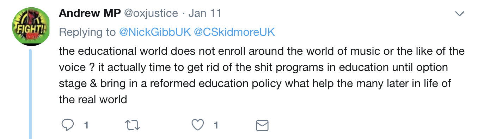Expand the tweet options caret
Image resolution: width=490 pixels, height=139 pixels.
coord(460,14)
